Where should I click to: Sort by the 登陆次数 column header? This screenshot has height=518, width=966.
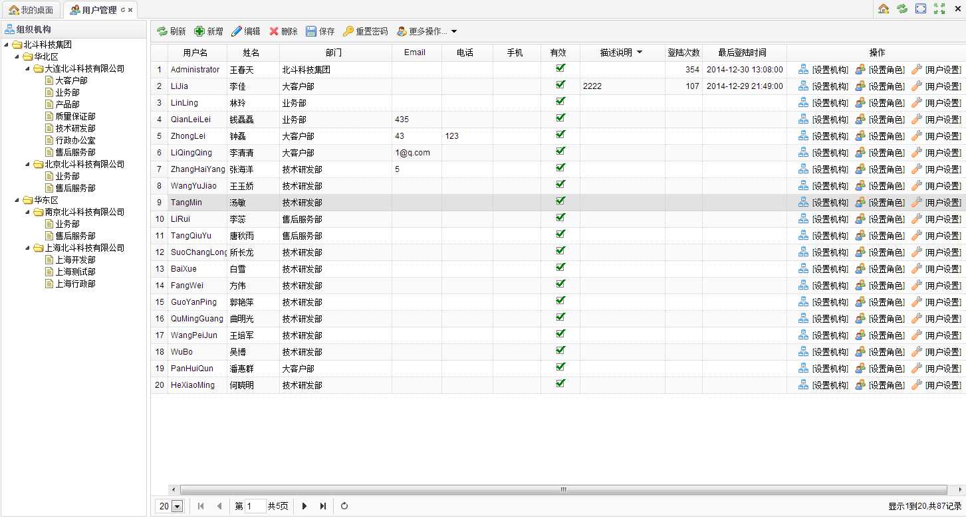[x=683, y=52]
